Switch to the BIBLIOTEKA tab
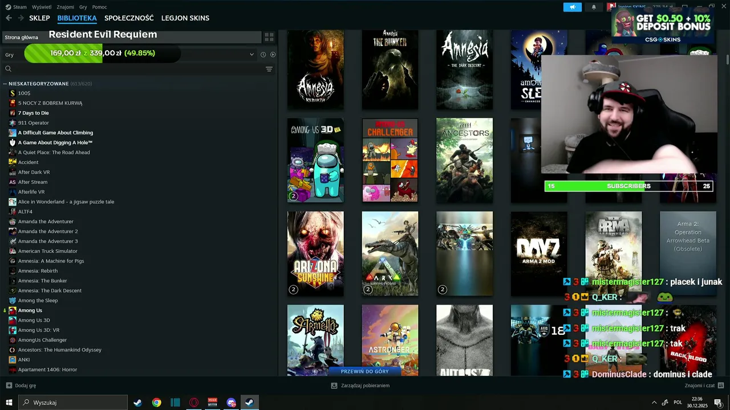This screenshot has width=730, height=410. point(77,18)
